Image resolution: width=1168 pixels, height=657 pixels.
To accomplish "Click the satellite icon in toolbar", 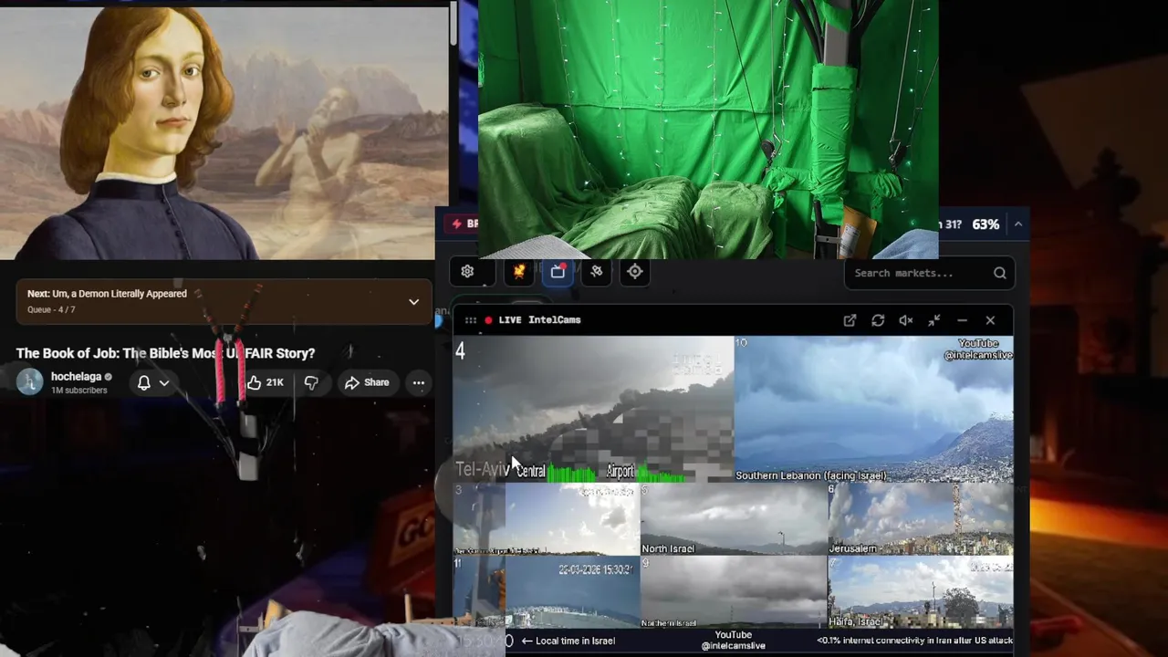I will 596,272.
